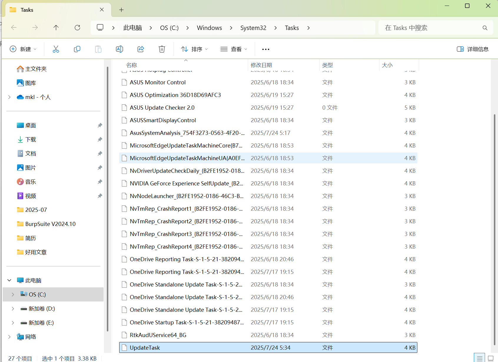Switch to large thumbnails view icon
The height and width of the screenshot is (362, 498).
click(491, 358)
